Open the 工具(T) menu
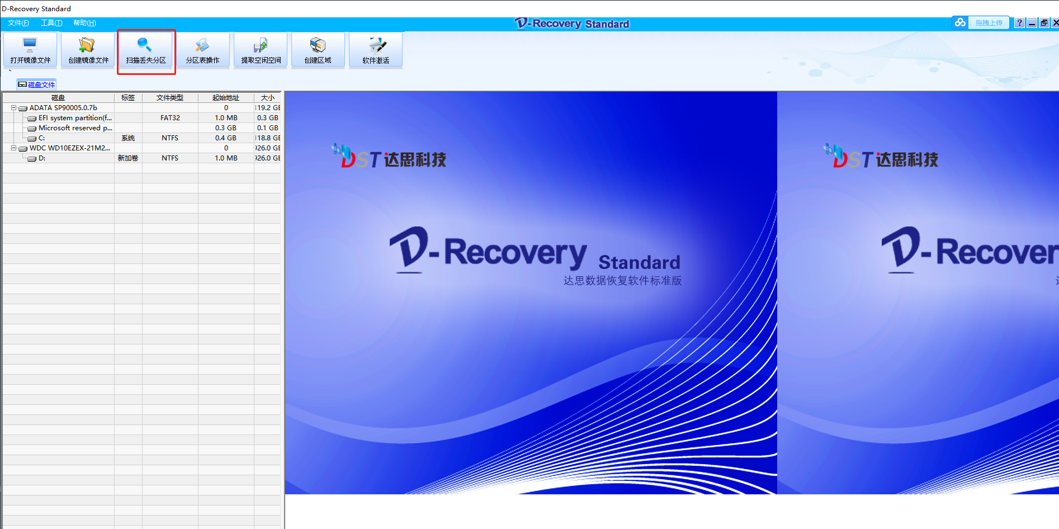 (x=51, y=23)
